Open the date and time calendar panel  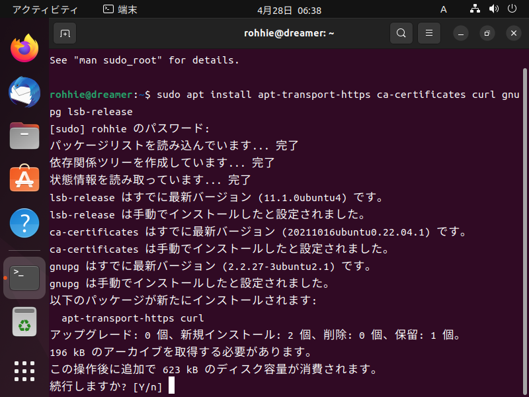pyautogui.click(x=289, y=11)
